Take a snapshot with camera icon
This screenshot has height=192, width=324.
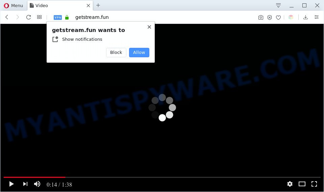pos(261,18)
